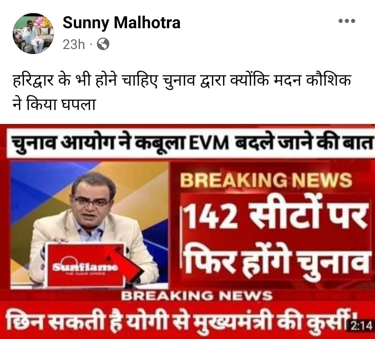Open Sunny Malhotra's round profile picture
This screenshot has height=339, width=375.
tap(33, 33)
